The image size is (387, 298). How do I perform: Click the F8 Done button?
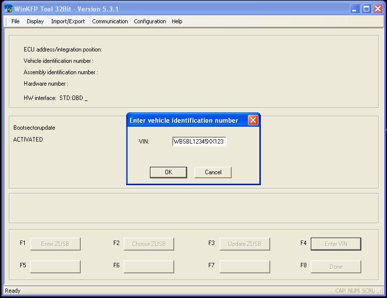(x=336, y=267)
